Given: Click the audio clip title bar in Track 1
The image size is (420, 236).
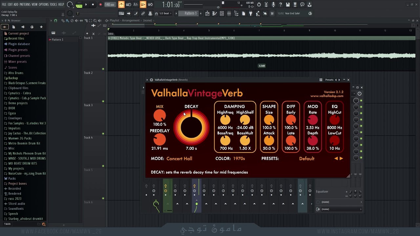Looking at the screenshot, I should click(x=262, y=38).
